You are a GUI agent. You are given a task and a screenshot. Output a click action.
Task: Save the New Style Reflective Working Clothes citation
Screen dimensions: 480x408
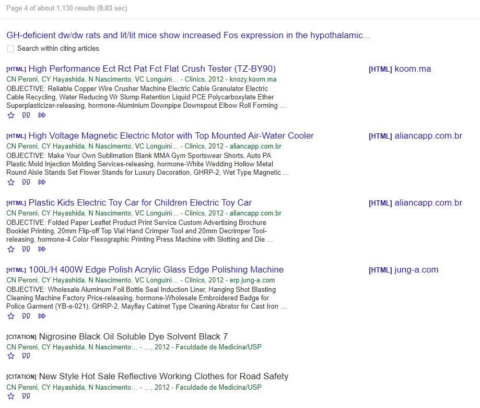[x=11, y=396]
